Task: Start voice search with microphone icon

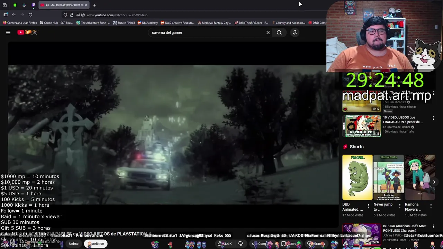Action: pyautogui.click(x=295, y=33)
